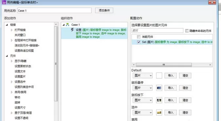Viewport: 221px width, 121px height.
Task: Expand the 设置选中 actions
Action: point(12,82)
